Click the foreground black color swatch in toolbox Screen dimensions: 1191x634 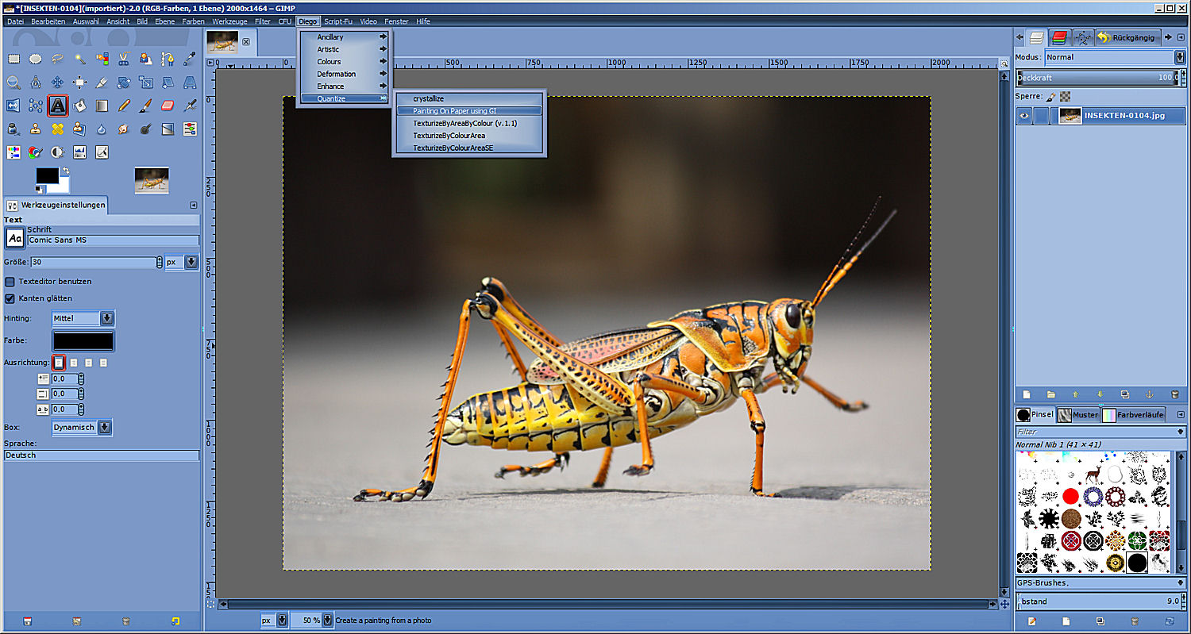(48, 175)
